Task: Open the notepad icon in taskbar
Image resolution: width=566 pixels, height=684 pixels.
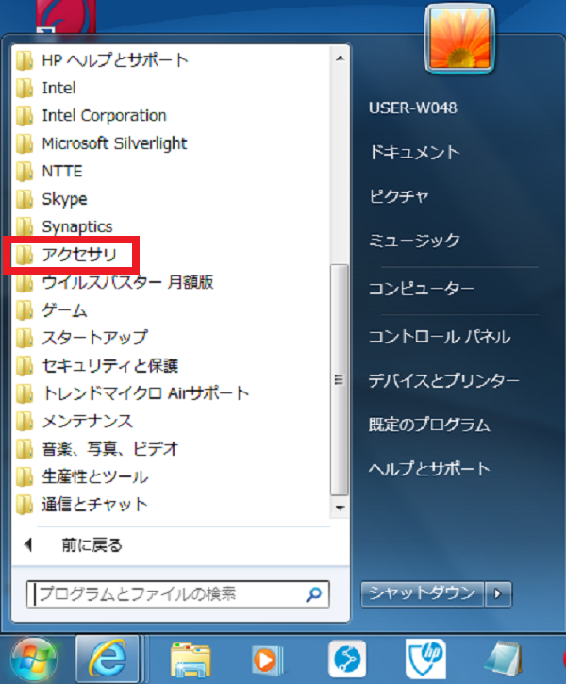Action: pos(504,659)
